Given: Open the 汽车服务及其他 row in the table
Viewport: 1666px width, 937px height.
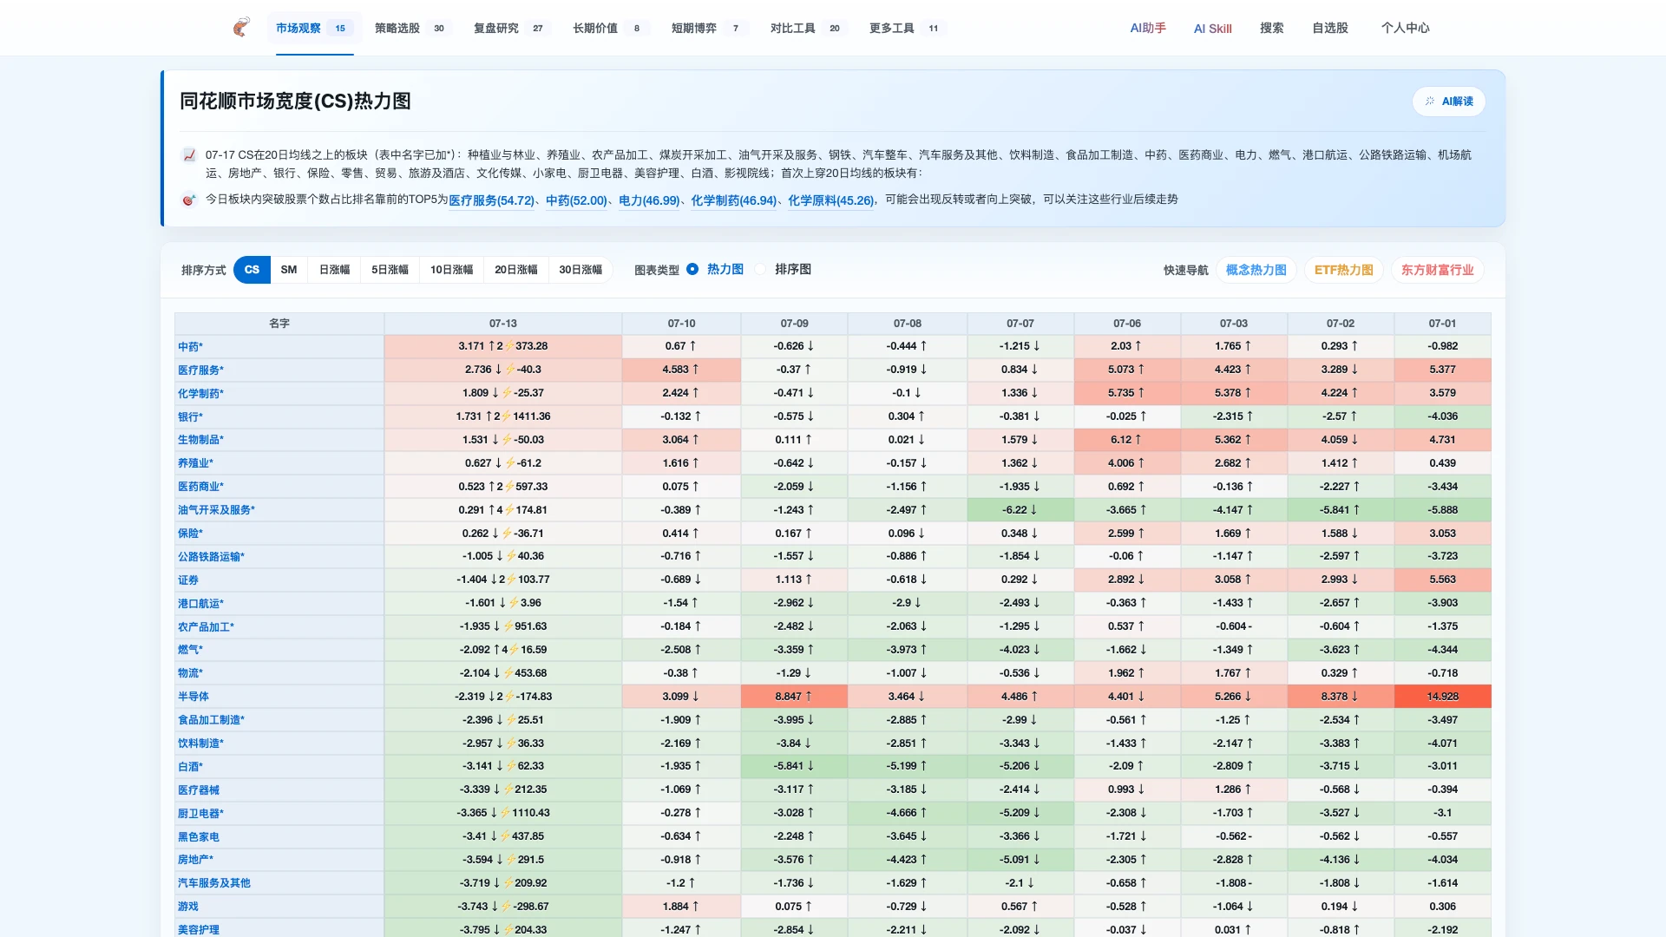Looking at the screenshot, I should pyautogui.click(x=214, y=883).
